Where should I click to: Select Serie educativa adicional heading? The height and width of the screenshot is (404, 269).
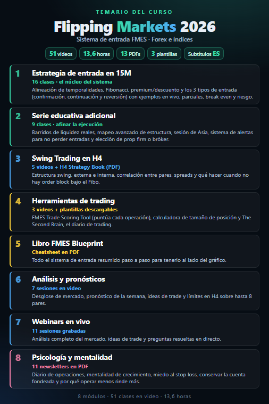(x=73, y=116)
